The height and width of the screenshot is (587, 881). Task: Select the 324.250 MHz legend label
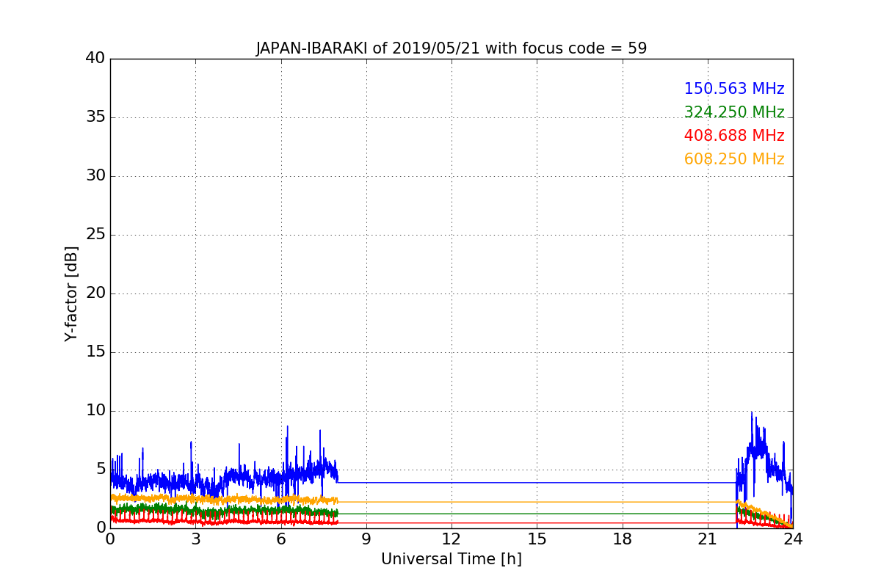pos(734,112)
